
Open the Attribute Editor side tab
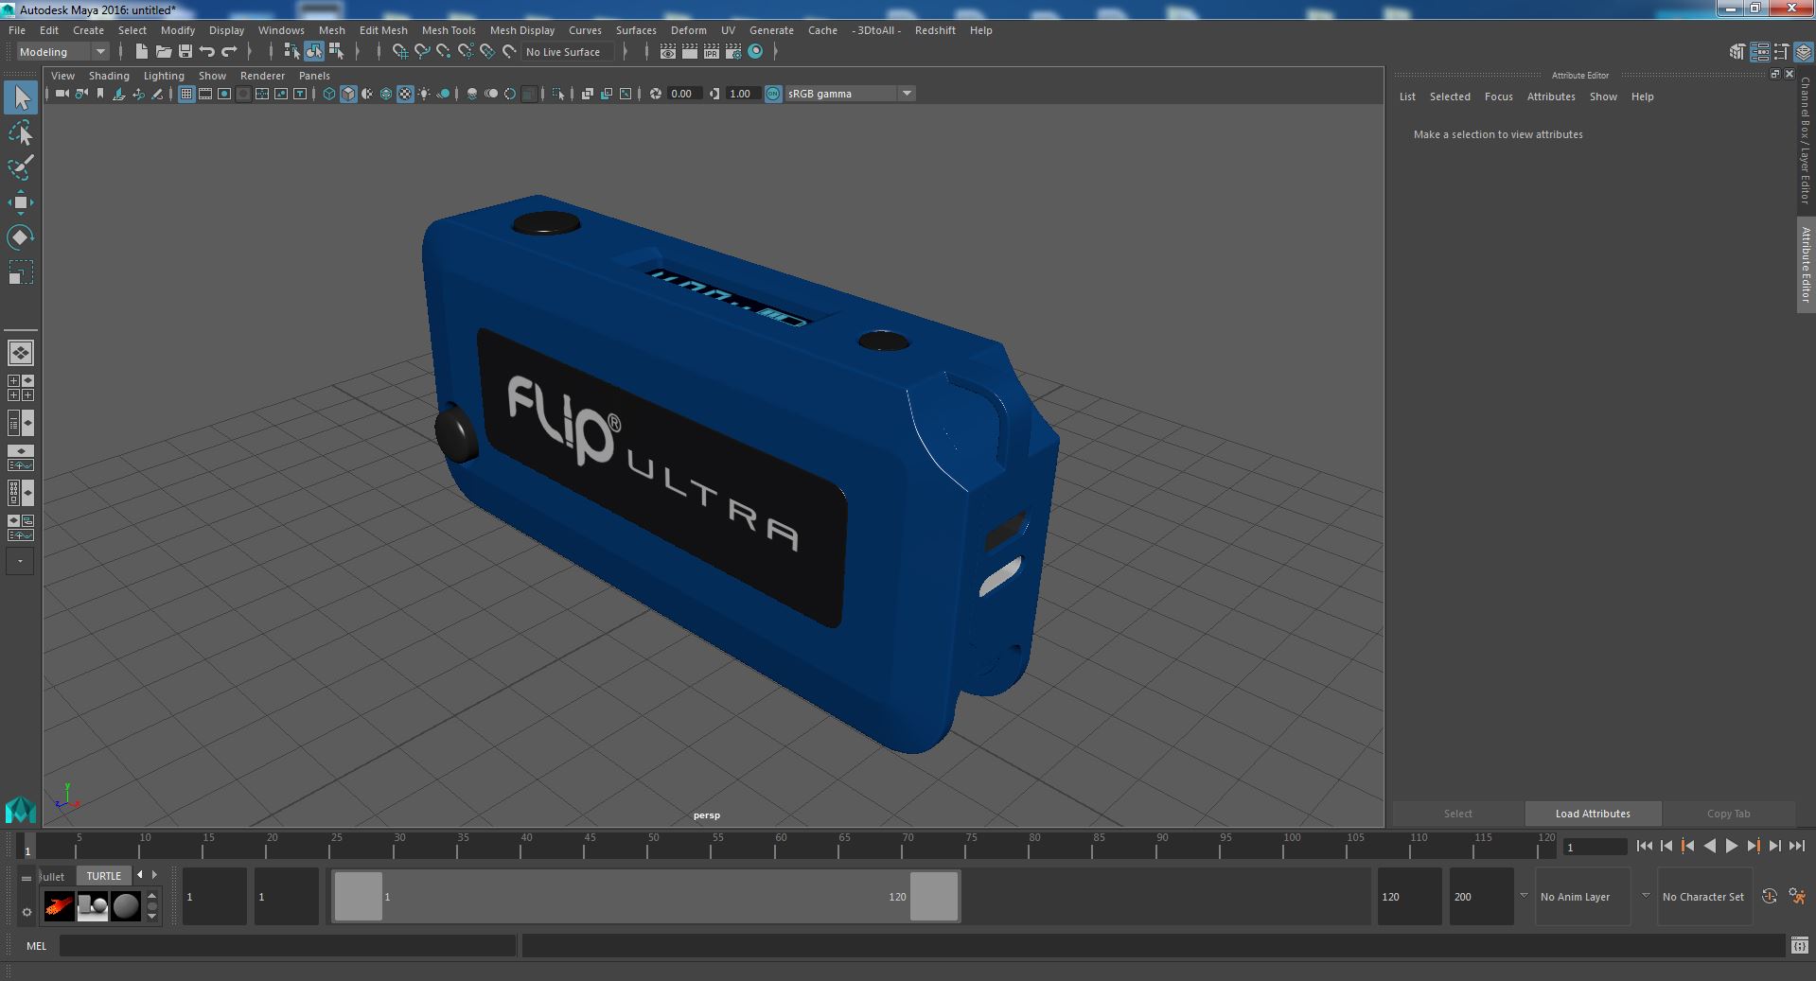click(1806, 265)
